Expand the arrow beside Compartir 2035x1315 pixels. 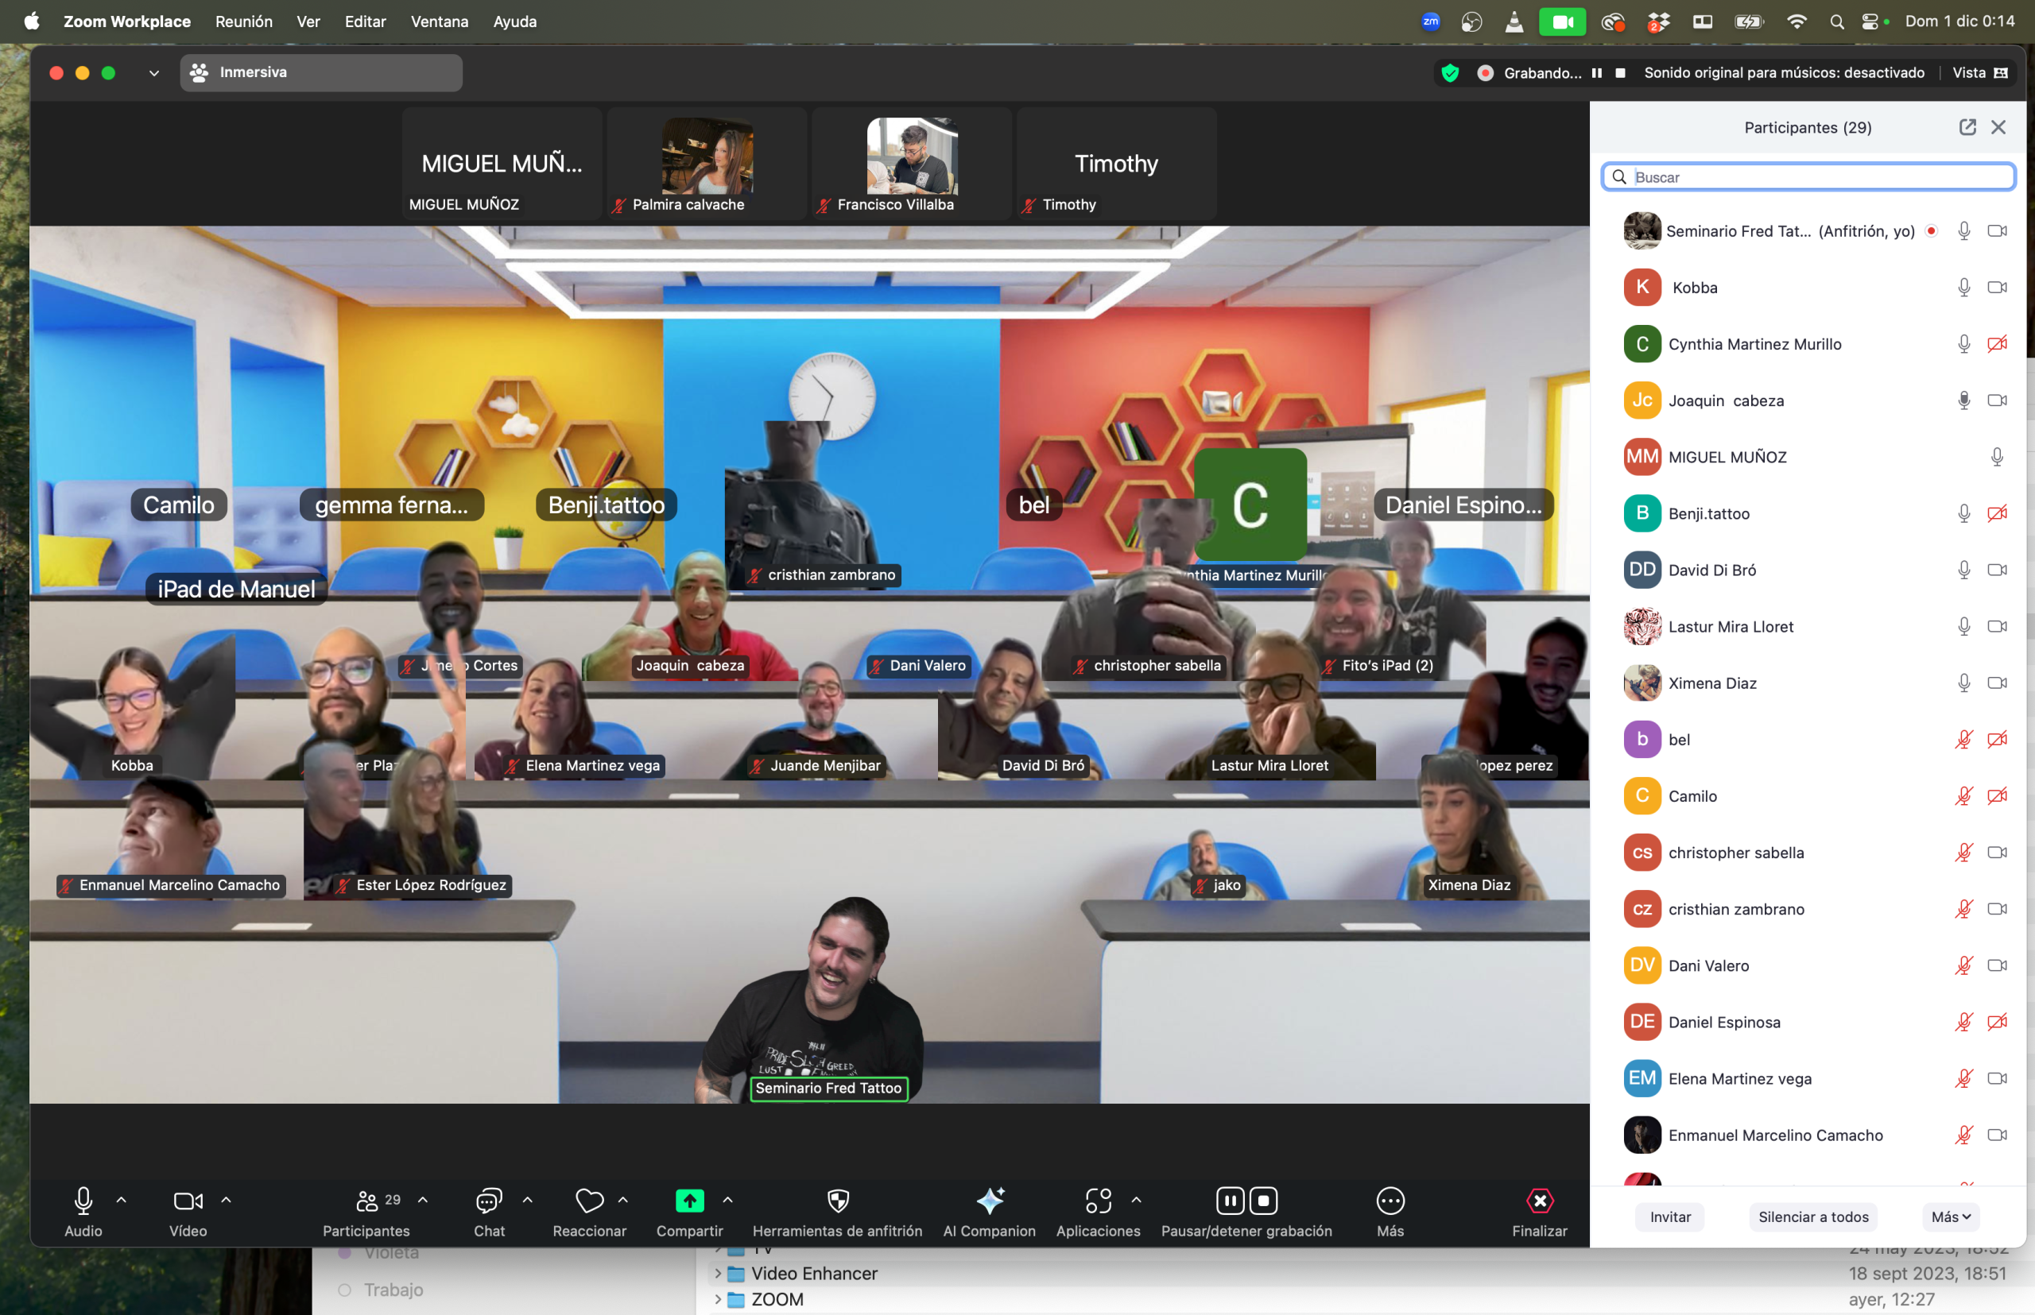[728, 1200]
